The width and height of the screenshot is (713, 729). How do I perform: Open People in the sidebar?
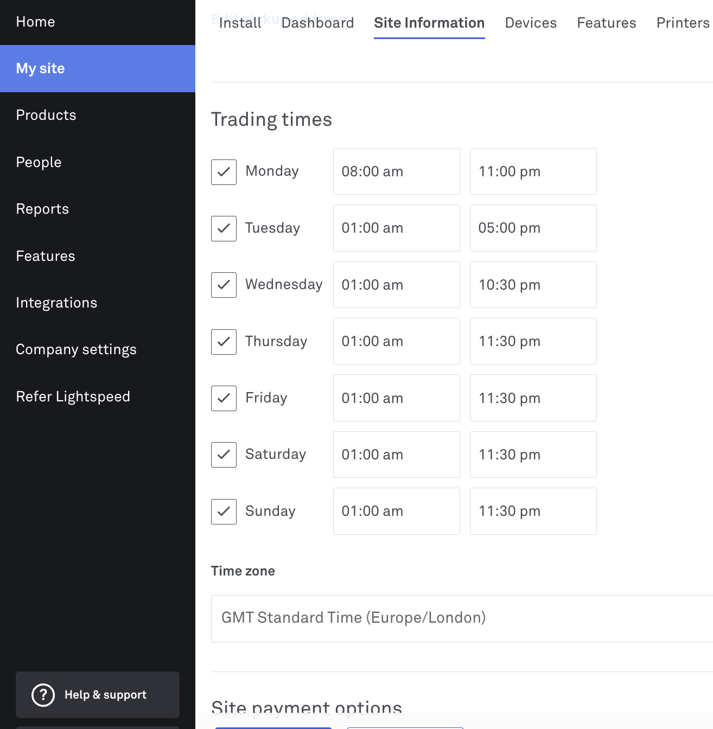click(98, 162)
